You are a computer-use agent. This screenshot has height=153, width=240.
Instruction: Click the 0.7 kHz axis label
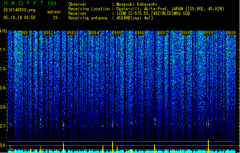3,126
